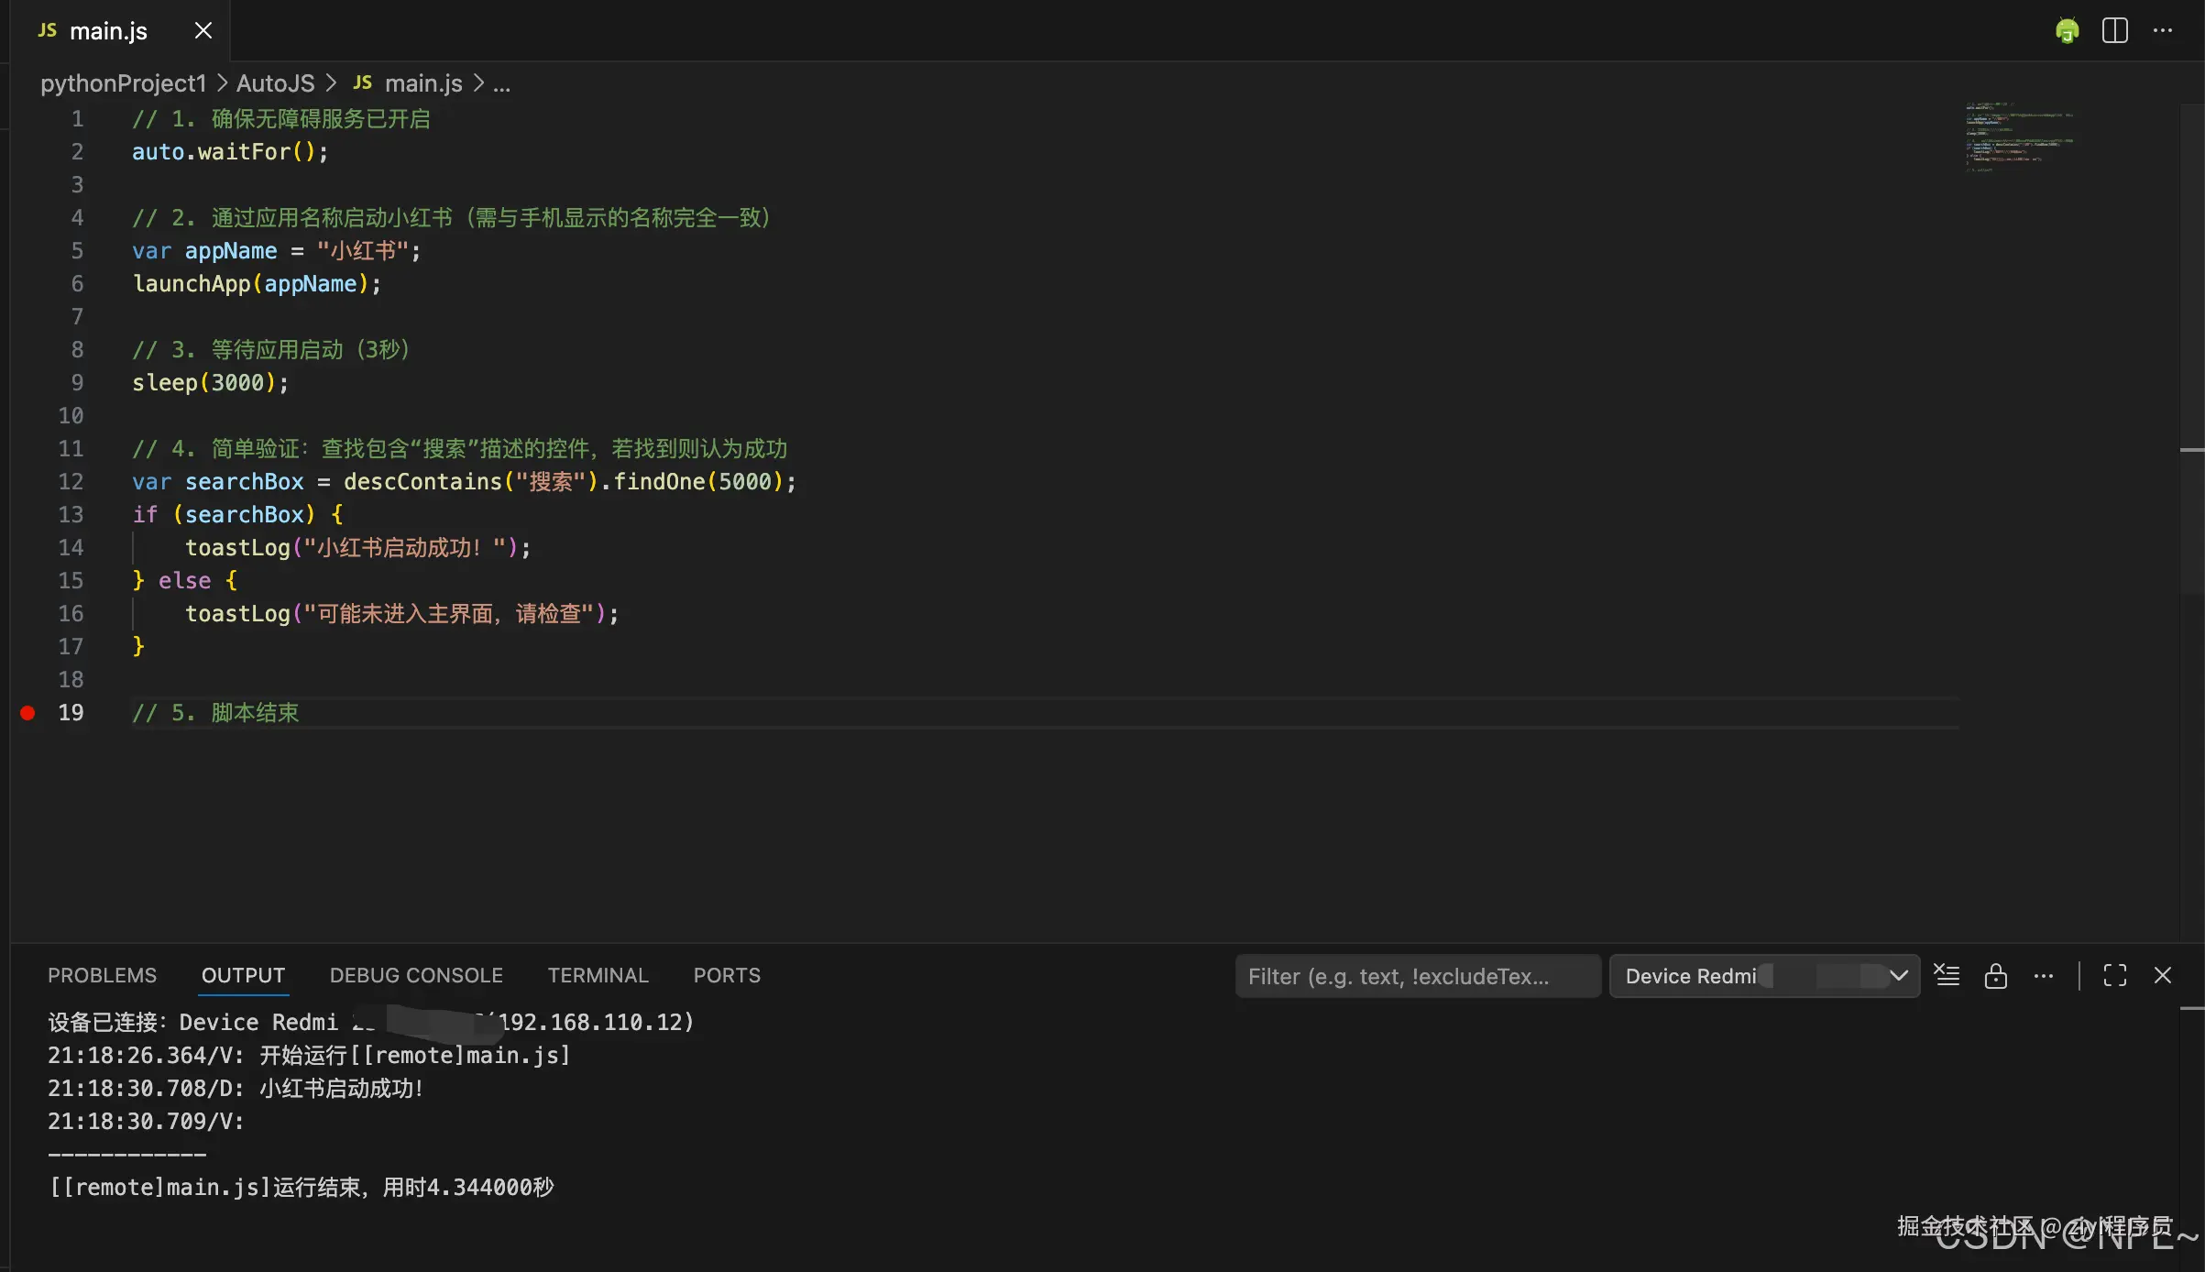Click AutoJS folder in the breadcrumb

275,83
